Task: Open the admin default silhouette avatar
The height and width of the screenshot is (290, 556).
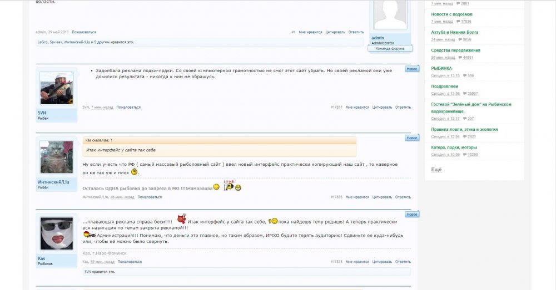Action: pyautogui.click(x=390, y=14)
